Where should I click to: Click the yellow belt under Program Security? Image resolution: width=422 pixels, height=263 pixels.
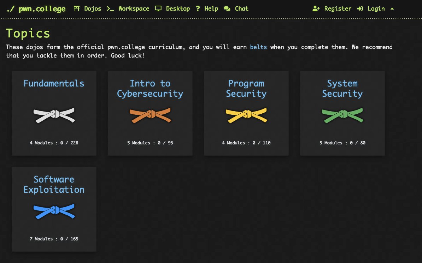tap(246, 115)
